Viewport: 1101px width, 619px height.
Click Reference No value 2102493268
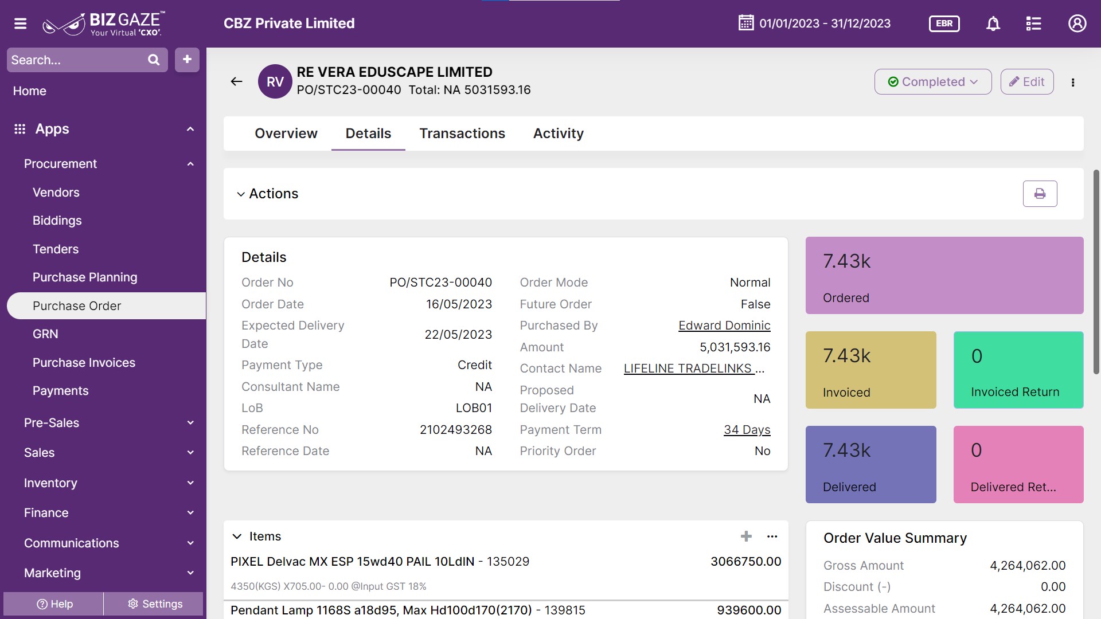[x=455, y=430]
